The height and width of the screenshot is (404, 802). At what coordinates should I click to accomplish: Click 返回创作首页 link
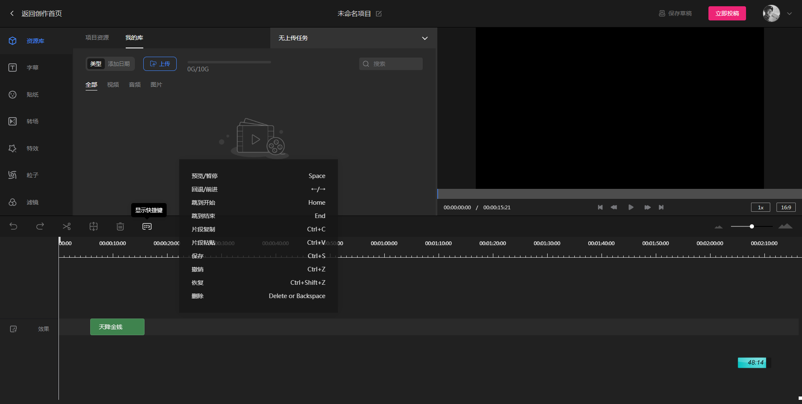[x=42, y=13]
